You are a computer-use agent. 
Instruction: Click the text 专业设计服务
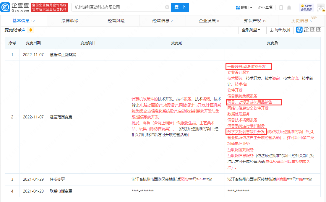(x=239, y=73)
